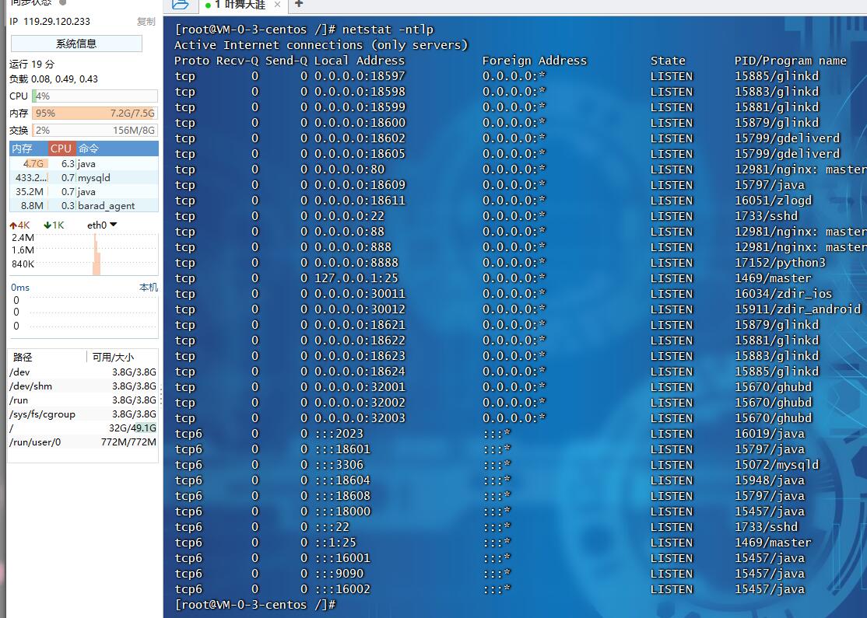Click the :::3306 local address
The height and width of the screenshot is (618, 867).
point(339,464)
